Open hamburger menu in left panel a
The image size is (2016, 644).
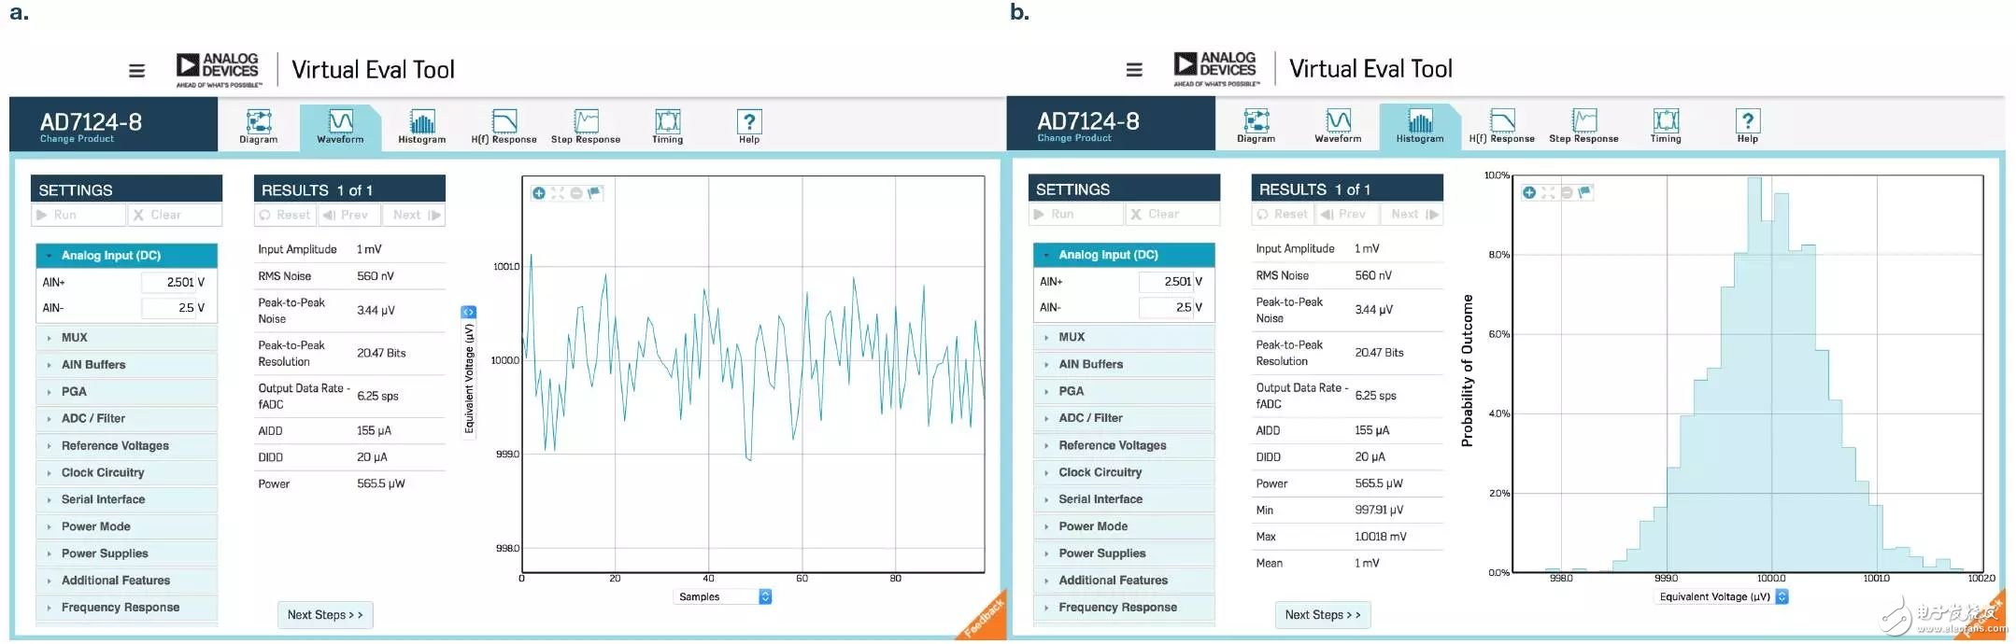pos(136,70)
